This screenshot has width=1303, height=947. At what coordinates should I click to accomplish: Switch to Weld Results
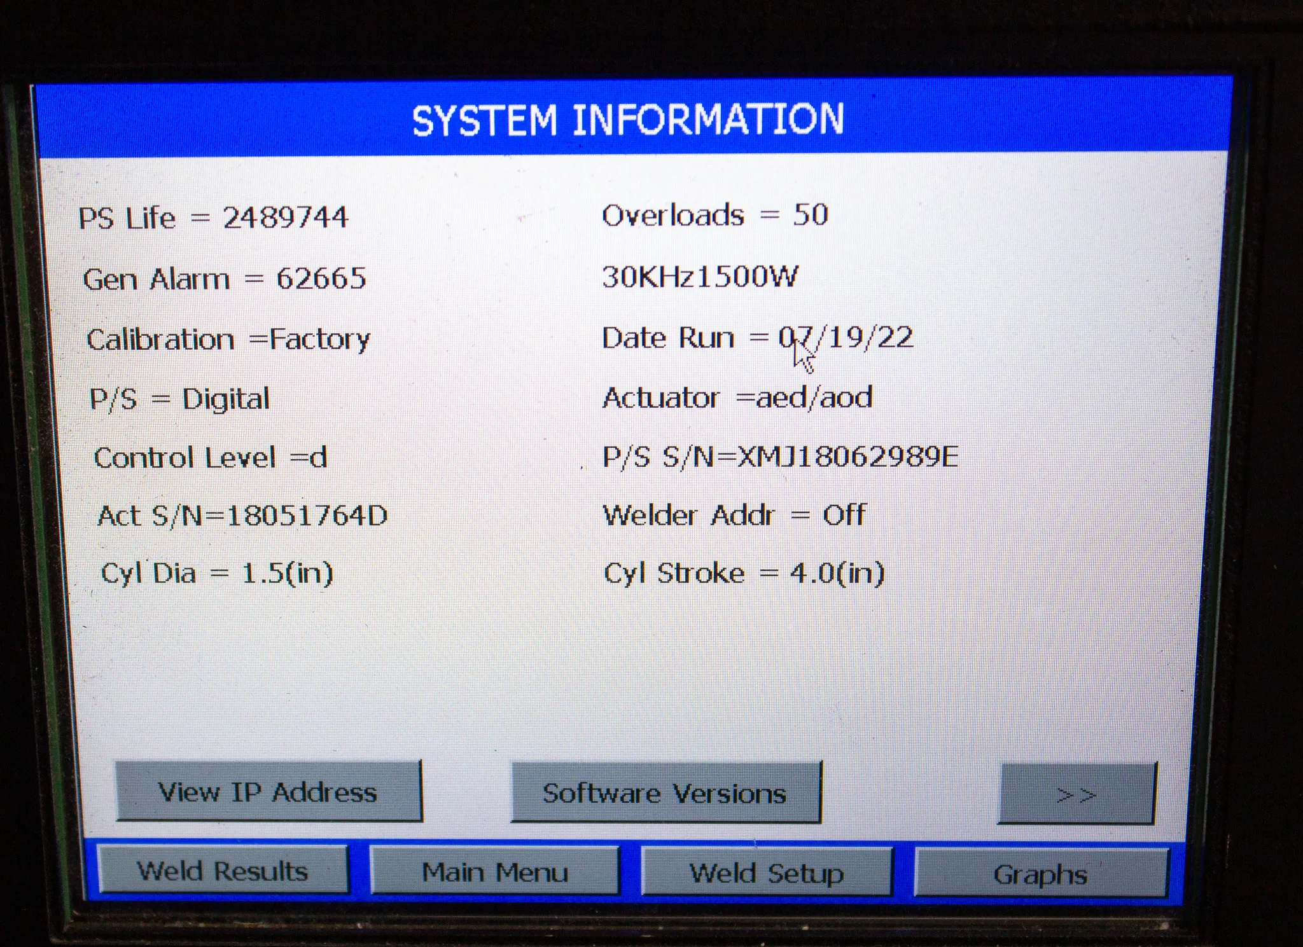pos(223,871)
